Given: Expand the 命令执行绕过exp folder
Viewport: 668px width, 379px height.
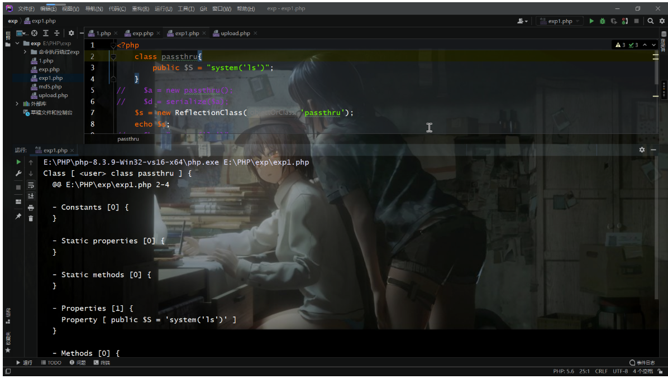Looking at the screenshot, I should (25, 52).
